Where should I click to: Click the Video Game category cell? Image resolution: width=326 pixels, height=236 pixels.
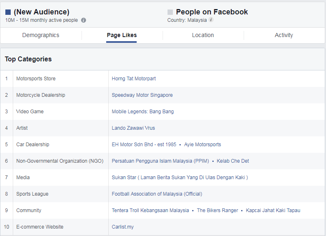click(x=61, y=112)
